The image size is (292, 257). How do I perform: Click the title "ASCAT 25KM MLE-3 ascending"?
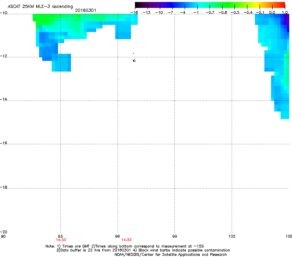[40, 7]
